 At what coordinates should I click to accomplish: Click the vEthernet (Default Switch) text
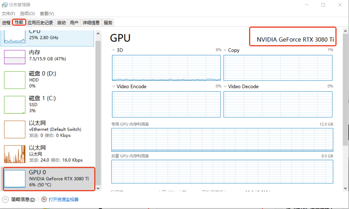point(55,129)
